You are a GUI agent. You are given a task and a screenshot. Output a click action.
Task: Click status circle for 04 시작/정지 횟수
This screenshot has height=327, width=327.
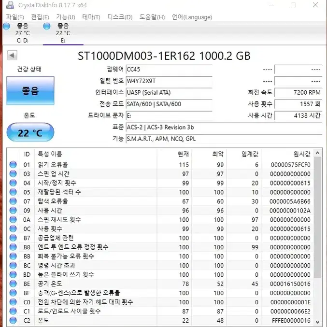tap(13, 183)
